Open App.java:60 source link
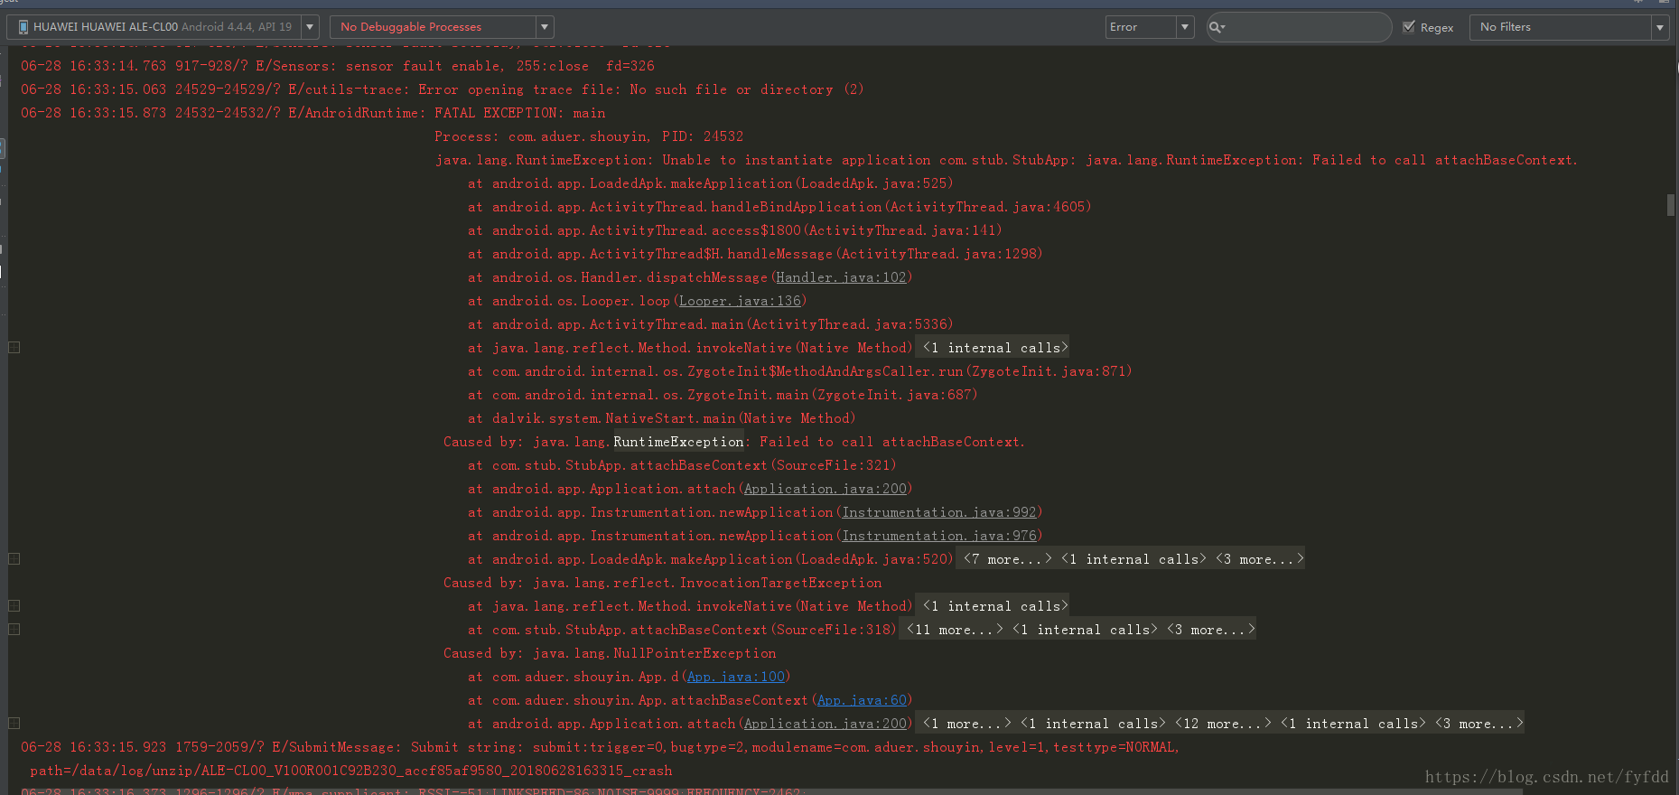The width and height of the screenshot is (1679, 795). 862,700
